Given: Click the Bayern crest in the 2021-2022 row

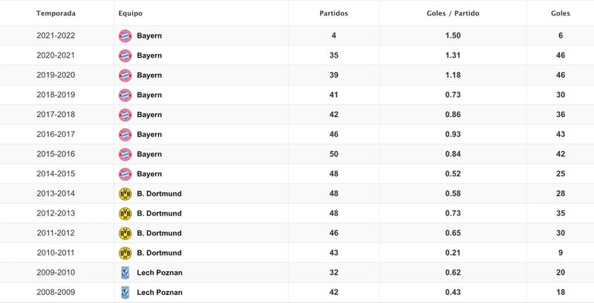Looking at the screenshot, I should coord(125,36).
